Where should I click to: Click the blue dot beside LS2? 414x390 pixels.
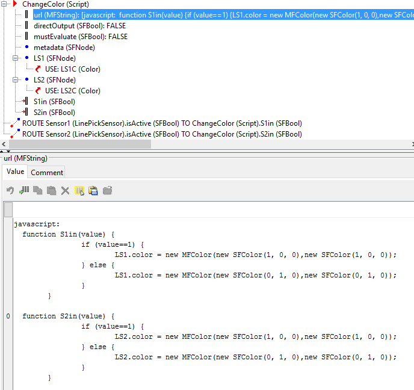click(x=26, y=79)
